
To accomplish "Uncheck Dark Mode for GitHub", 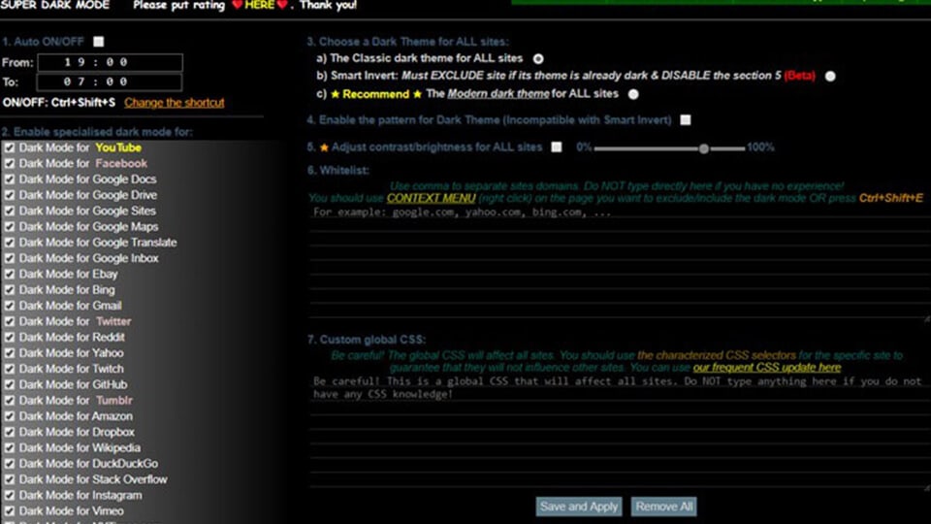I will pyautogui.click(x=10, y=385).
